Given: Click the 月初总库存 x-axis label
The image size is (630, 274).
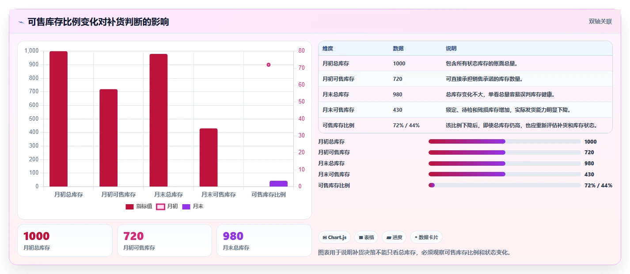Looking at the screenshot, I should coord(68,194).
